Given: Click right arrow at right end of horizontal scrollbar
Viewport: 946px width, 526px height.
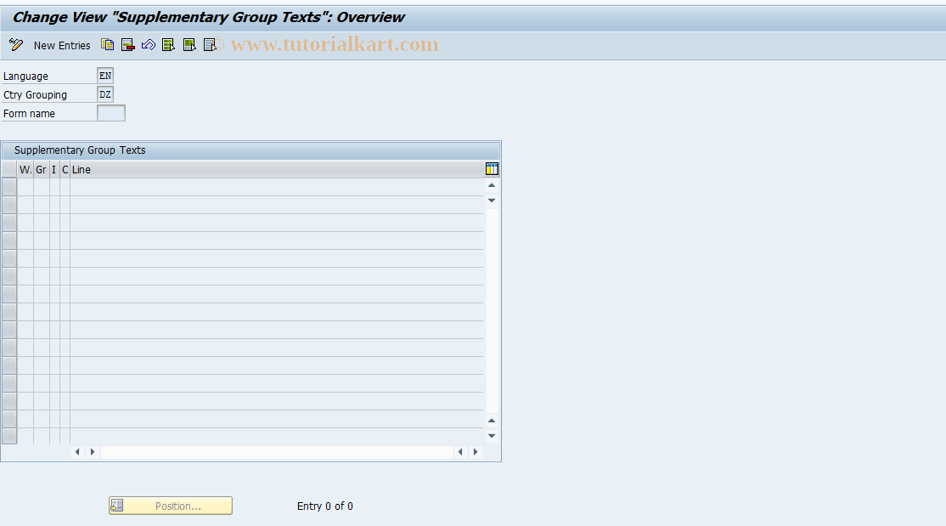Looking at the screenshot, I should 476,452.
